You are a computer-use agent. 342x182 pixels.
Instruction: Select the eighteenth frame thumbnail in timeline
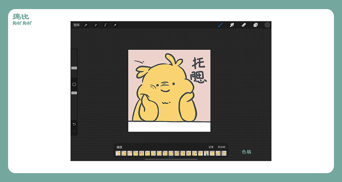coord(218,153)
